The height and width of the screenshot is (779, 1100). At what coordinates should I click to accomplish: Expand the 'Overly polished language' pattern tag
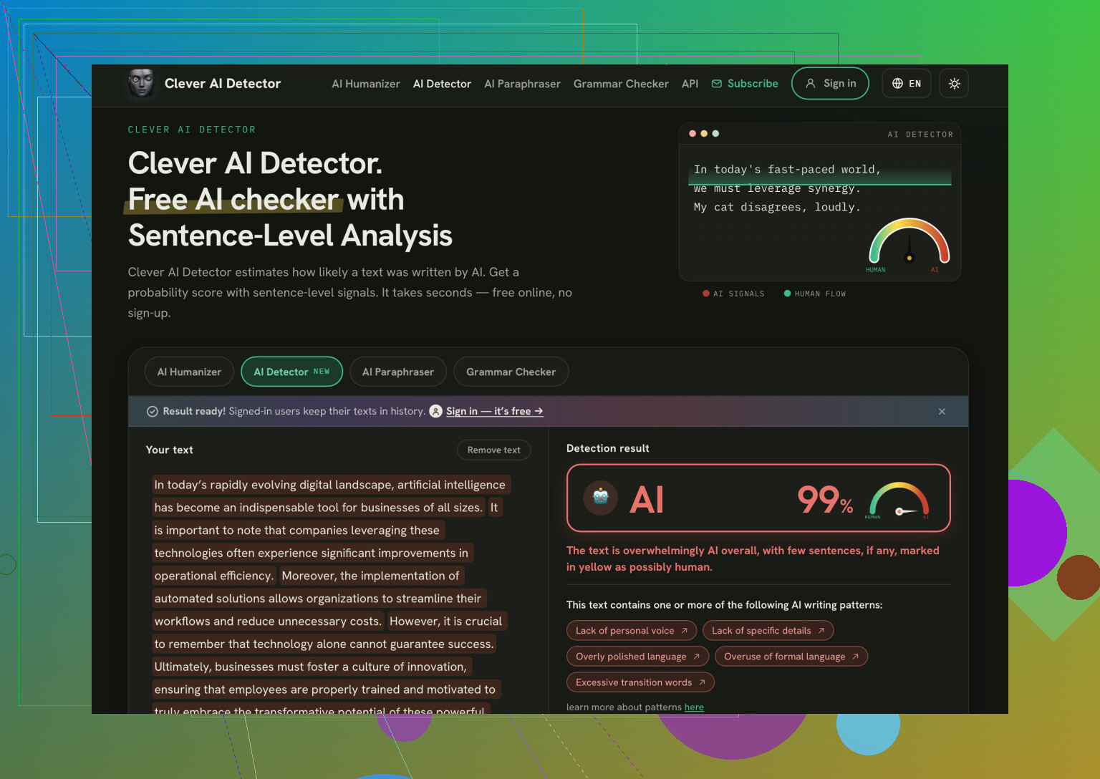637,657
